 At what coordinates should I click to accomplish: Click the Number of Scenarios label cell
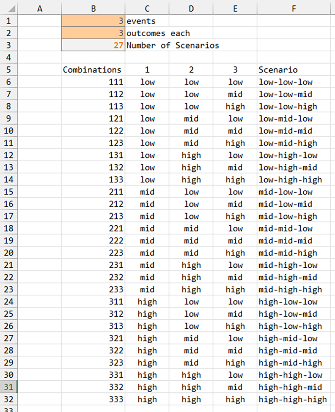pyautogui.click(x=166, y=45)
